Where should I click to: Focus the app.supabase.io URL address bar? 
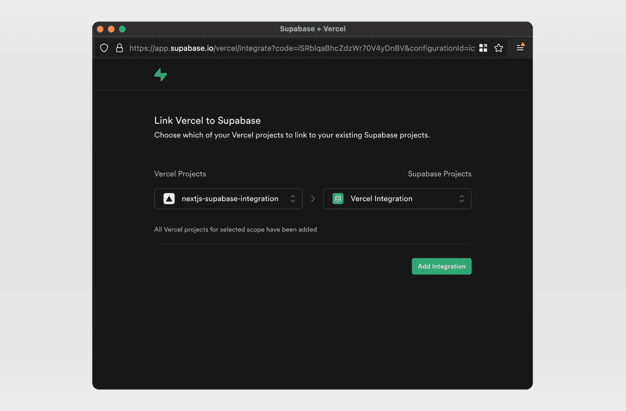click(300, 48)
